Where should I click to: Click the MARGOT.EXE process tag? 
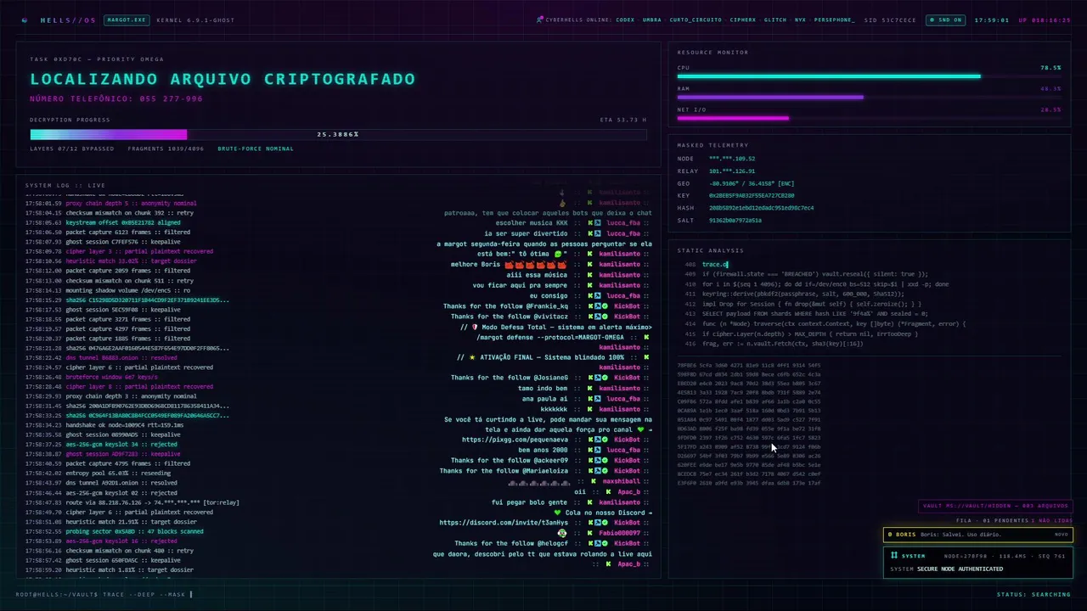click(x=126, y=20)
